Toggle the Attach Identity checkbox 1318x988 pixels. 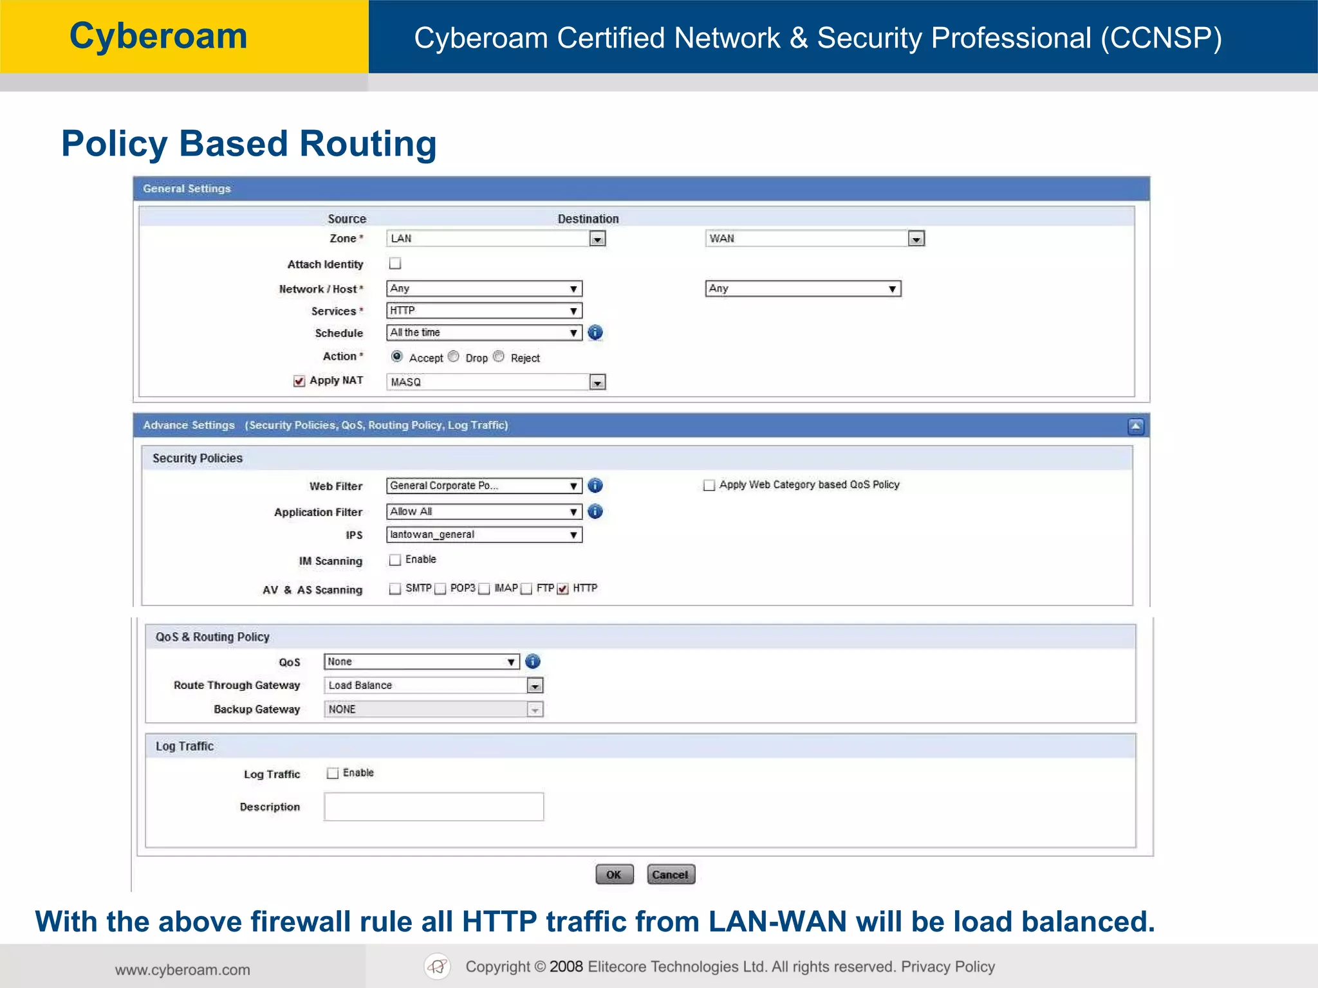(395, 263)
